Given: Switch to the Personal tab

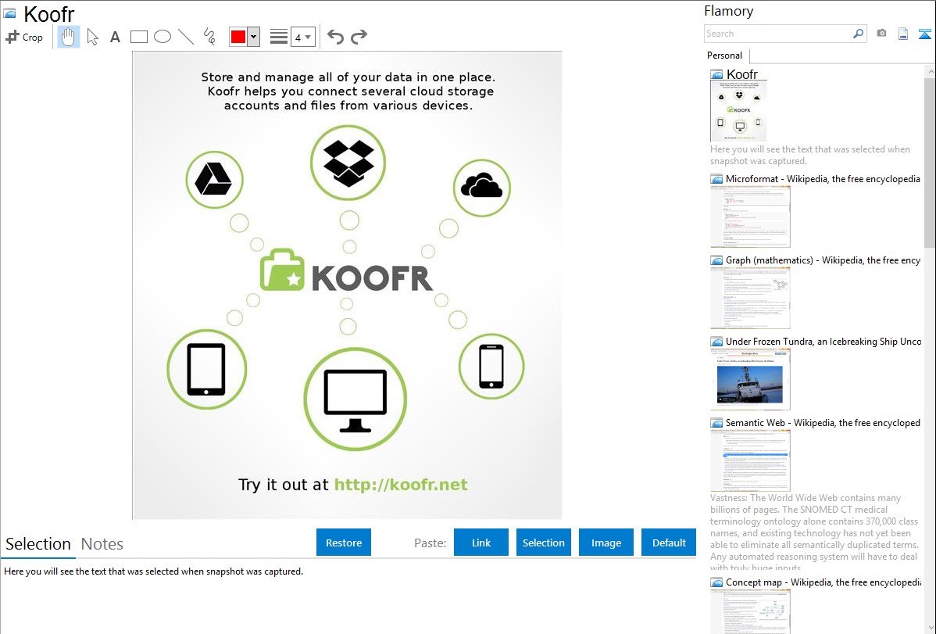Looking at the screenshot, I should point(725,56).
